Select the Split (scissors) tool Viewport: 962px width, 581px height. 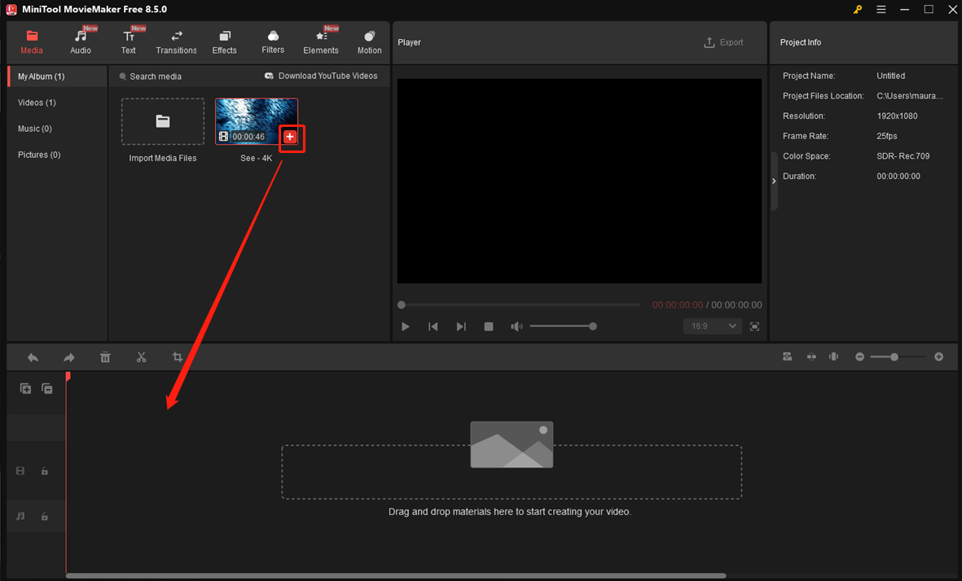[141, 357]
